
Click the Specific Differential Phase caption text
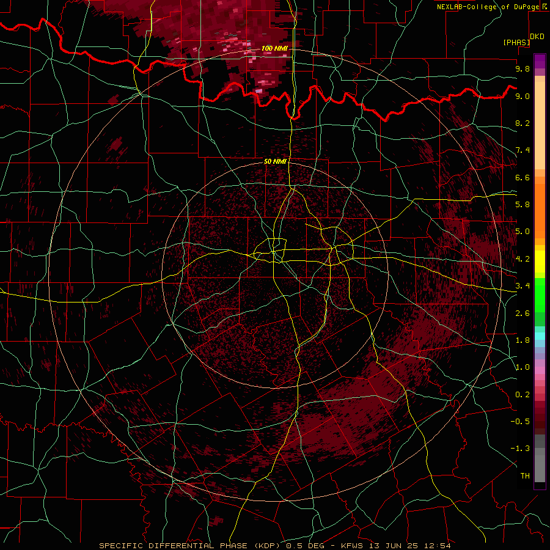[274, 546]
